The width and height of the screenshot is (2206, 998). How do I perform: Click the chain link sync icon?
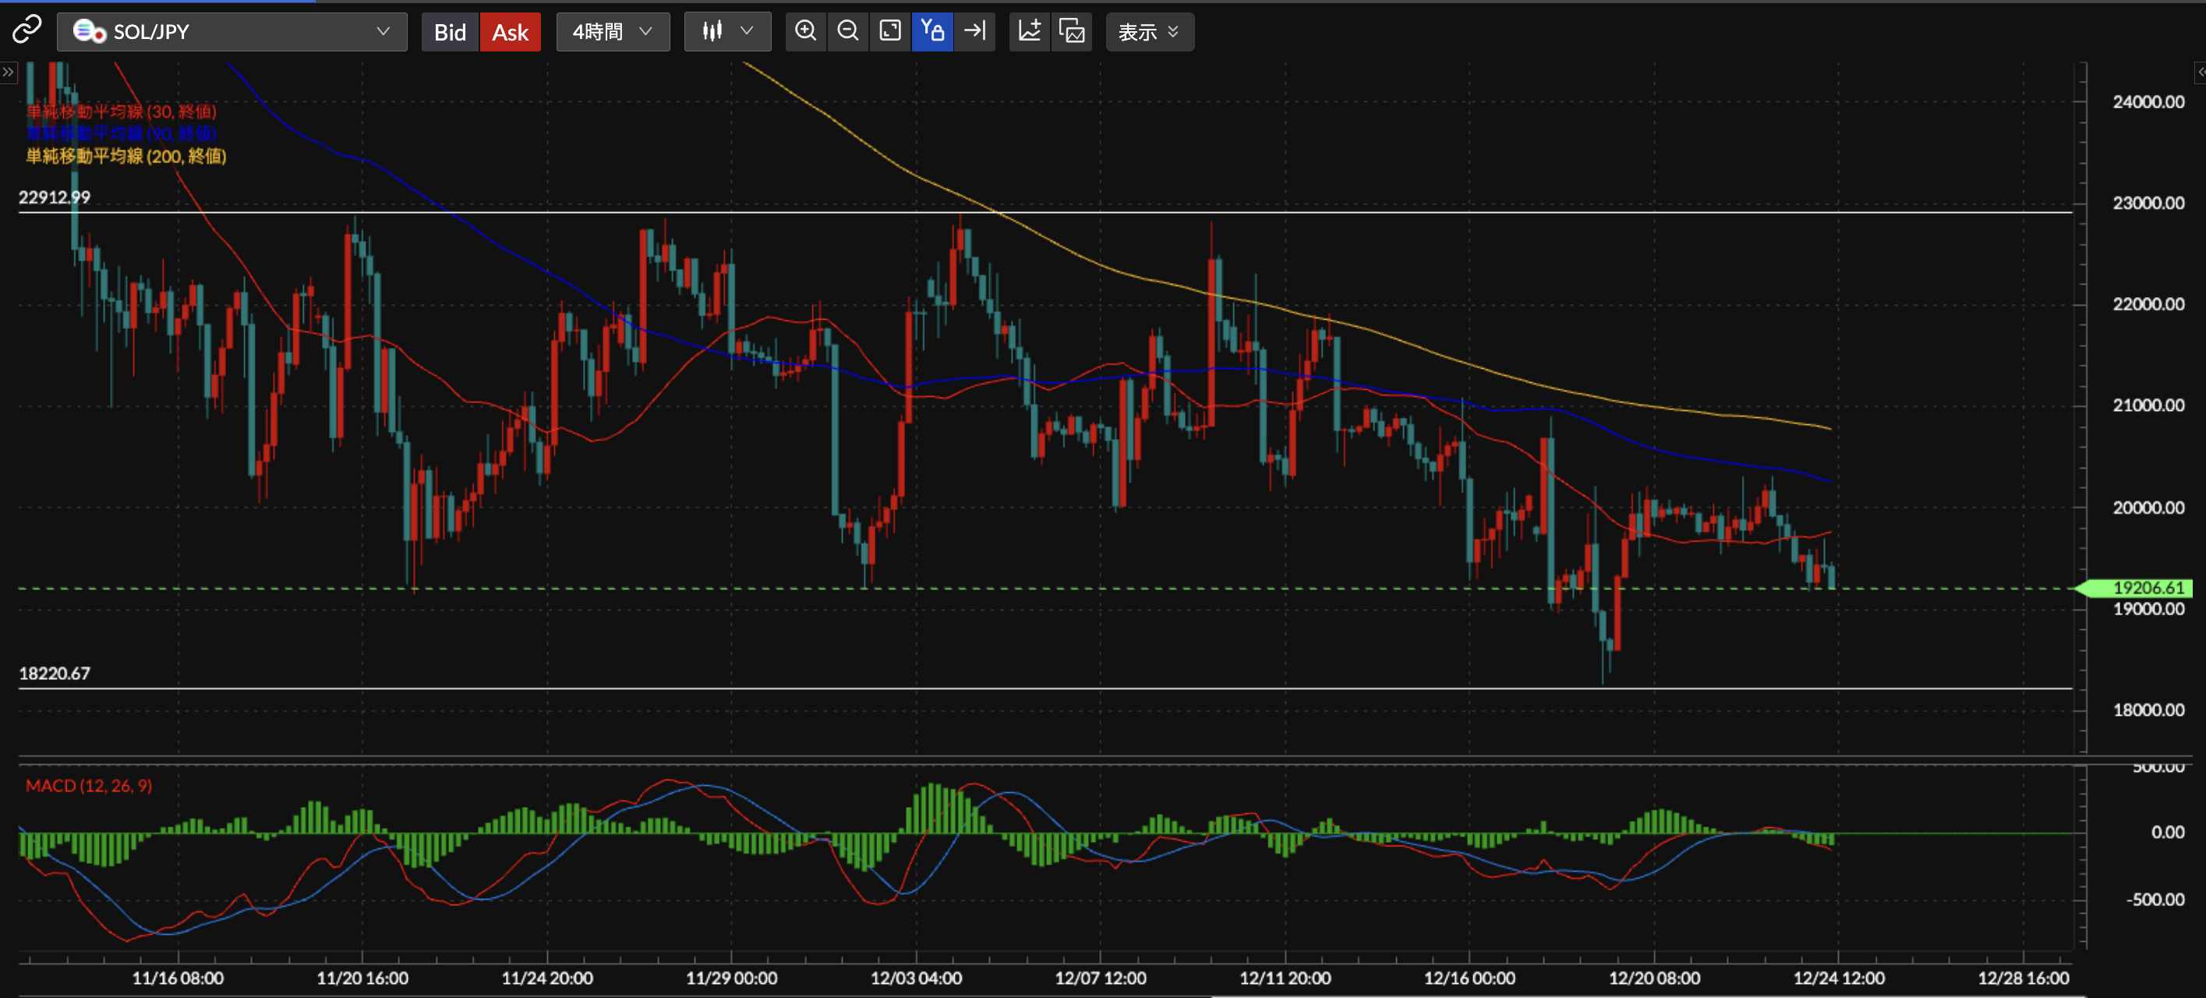pyautogui.click(x=27, y=30)
